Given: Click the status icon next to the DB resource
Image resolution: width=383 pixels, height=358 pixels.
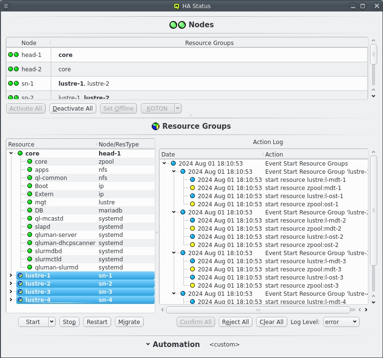Looking at the screenshot, I should click(x=30, y=210).
